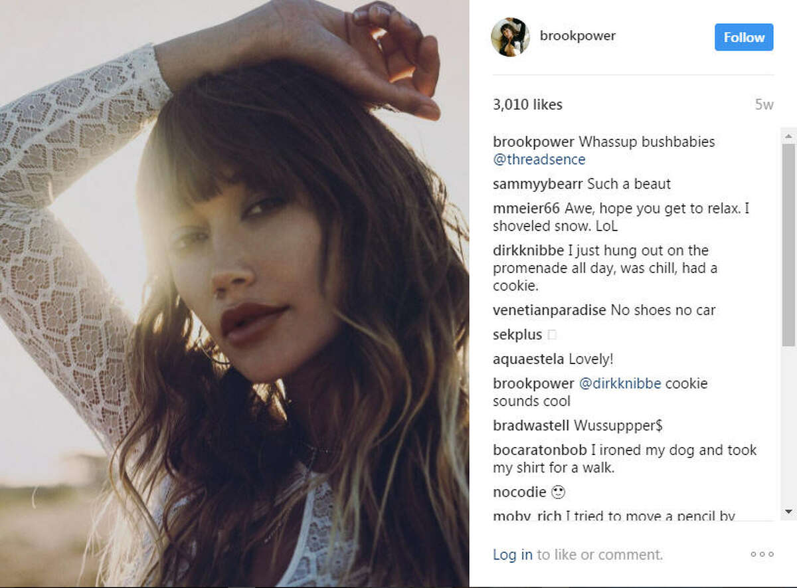Click the Log in link
Screen dimensions: 797x588
513,554
